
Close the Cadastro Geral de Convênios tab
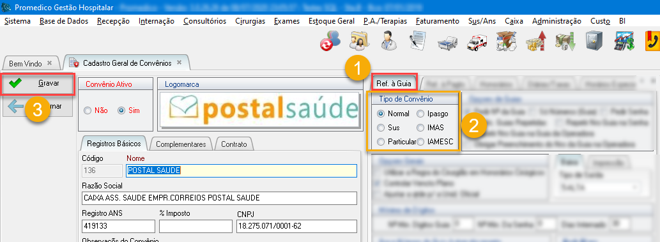(179, 63)
